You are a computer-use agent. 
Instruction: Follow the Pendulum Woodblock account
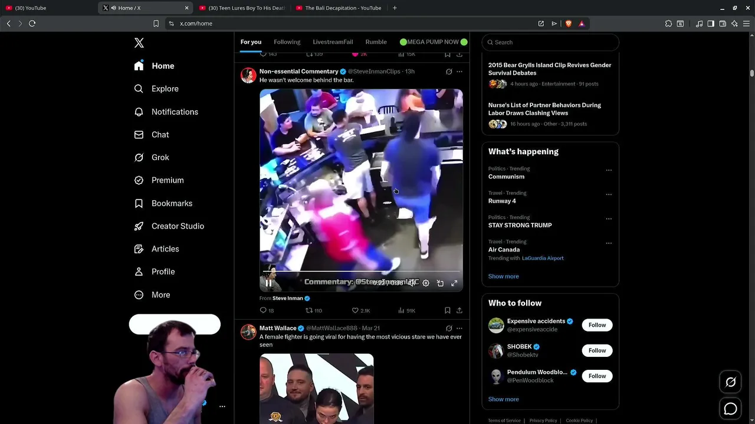pos(597,376)
